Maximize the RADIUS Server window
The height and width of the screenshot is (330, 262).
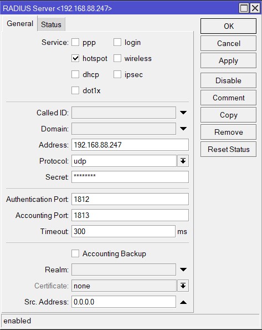[x=244, y=8]
